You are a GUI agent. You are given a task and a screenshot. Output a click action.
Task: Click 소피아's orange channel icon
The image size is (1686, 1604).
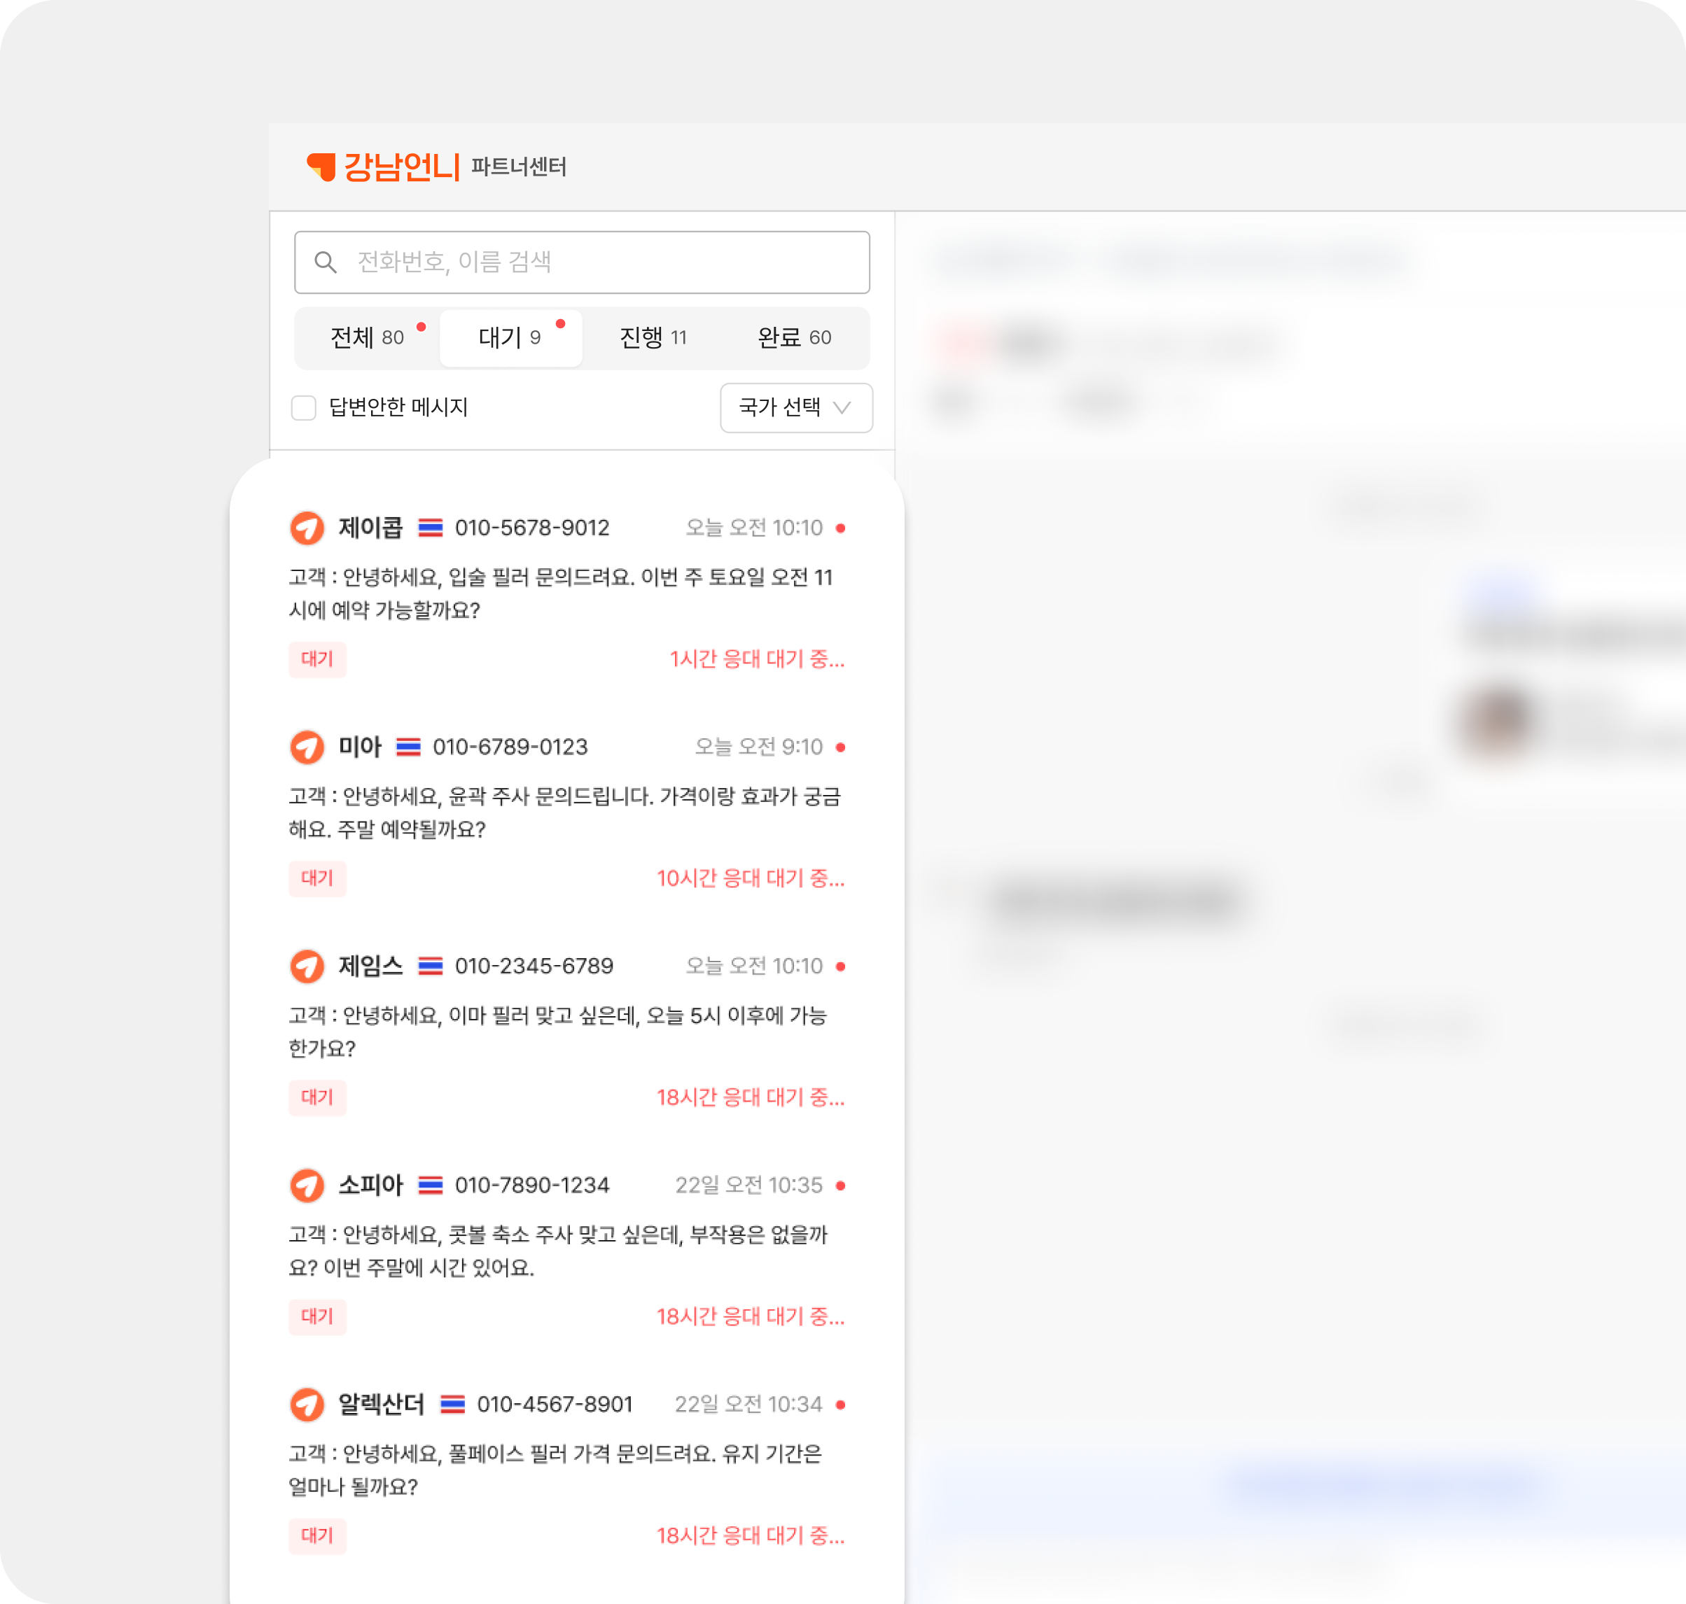(x=307, y=1185)
